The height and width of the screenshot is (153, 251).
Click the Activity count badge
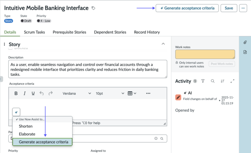[195, 81]
